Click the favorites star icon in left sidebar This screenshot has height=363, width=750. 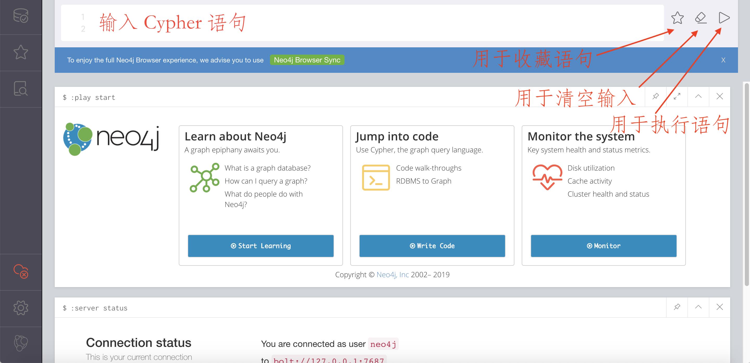[21, 51]
